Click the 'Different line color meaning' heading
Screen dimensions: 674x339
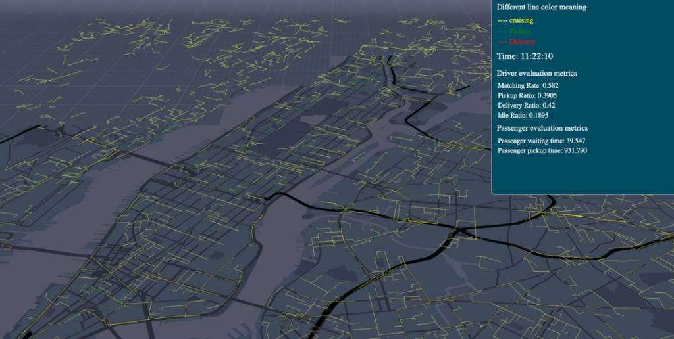pos(541,7)
